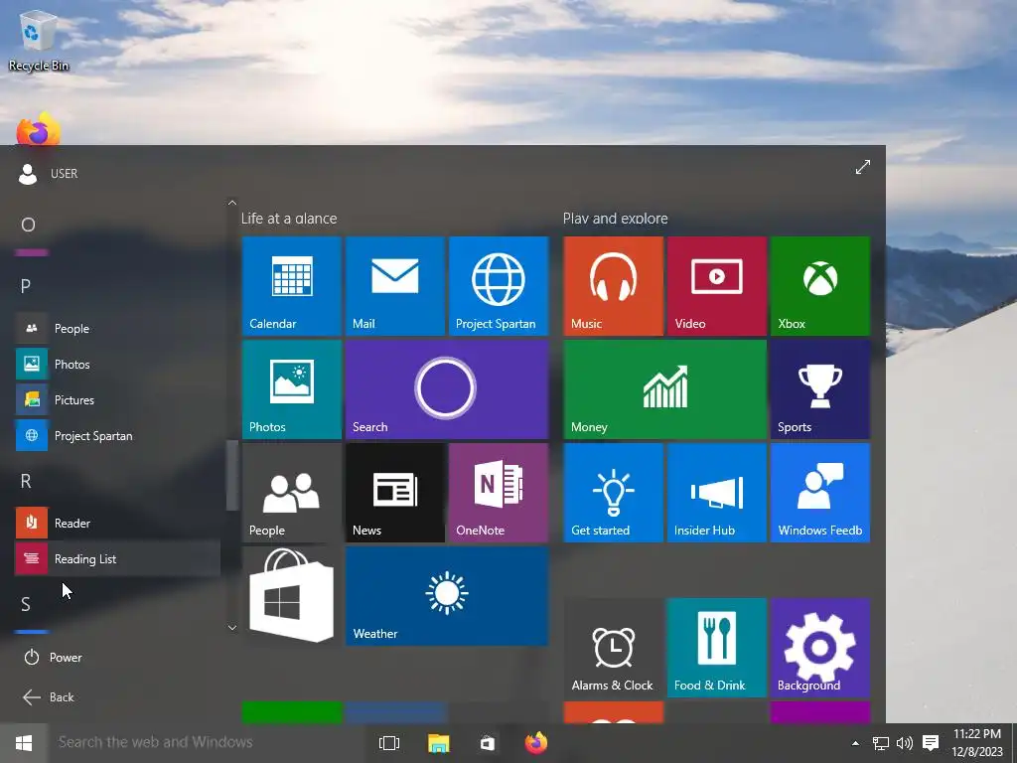Open the Food & Drink tile
1017x763 pixels.
point(717,648)
